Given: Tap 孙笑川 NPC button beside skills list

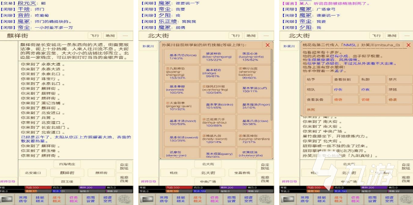Looking at the screenshot, I should 148,46.
